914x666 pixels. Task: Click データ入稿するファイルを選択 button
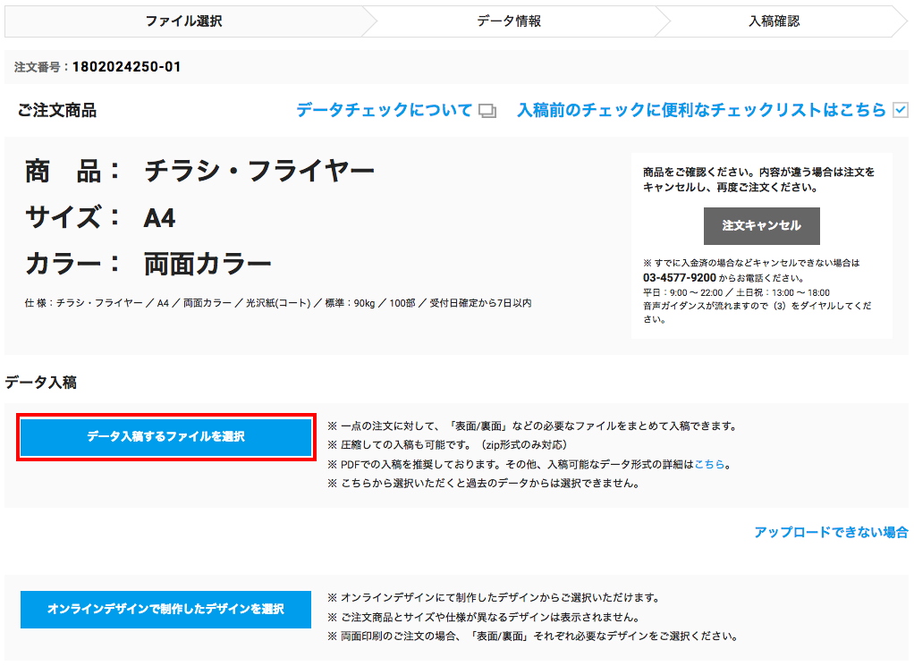click(x=165, y=437)
